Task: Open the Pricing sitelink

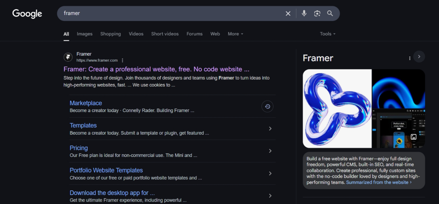Action: [79, 148]
